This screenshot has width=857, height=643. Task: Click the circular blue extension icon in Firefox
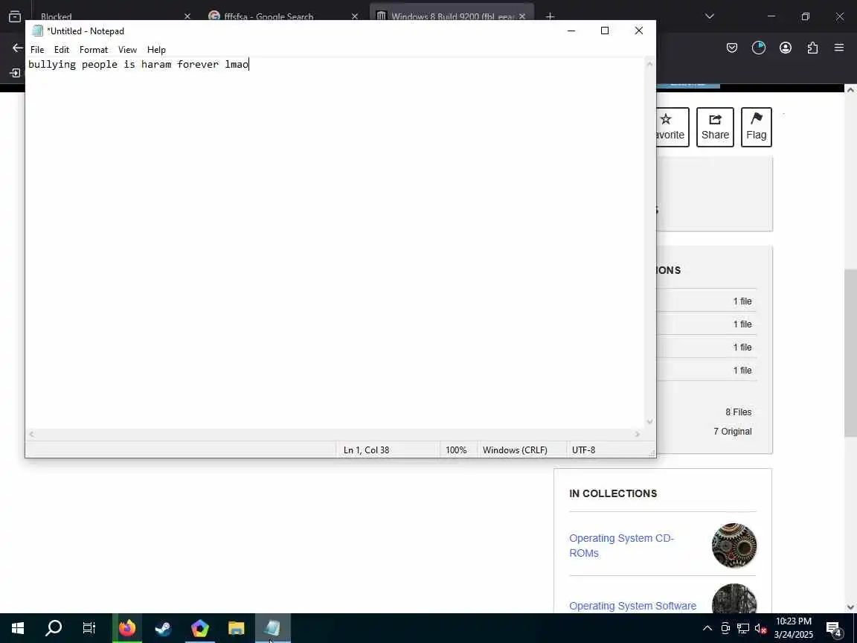[759, 48]
